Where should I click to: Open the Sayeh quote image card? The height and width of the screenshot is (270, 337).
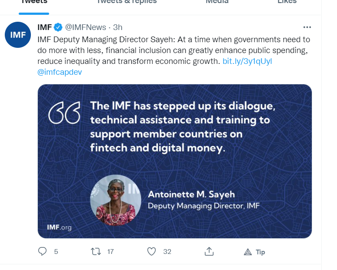pyautogui.click(x=175, y=161)
